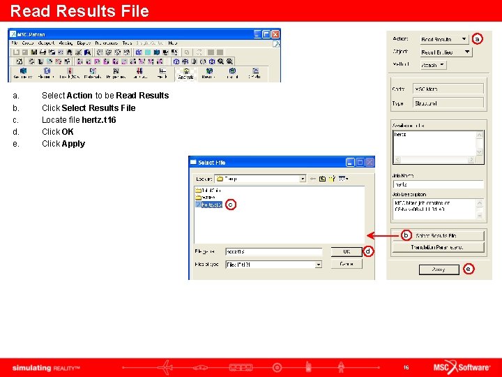This screenshot has width=502, height=377.
Task: Click the Select Results File button
Action: 439,236
